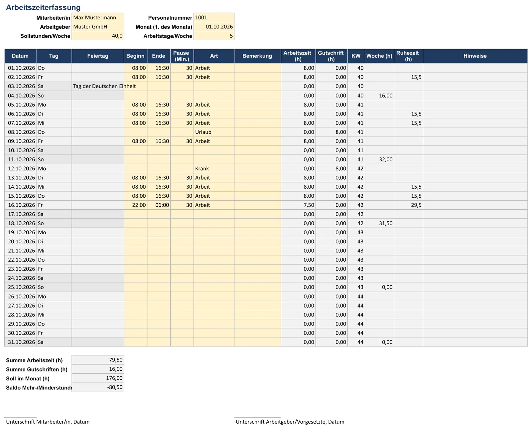The height and width of the screenshot is (429, 532).
Task: Select the weekly total 16,00
Action: (379, 96)
